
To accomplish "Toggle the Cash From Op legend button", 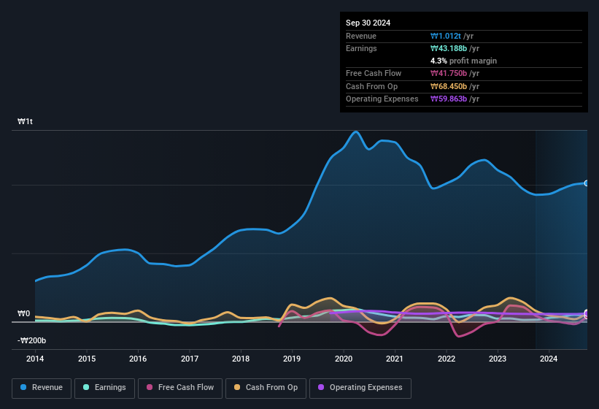I will (266, 389).
